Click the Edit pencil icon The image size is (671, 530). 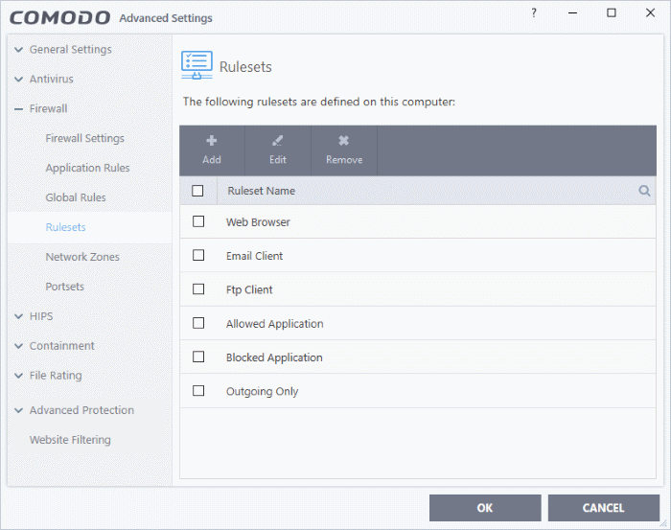coord(277,140)
